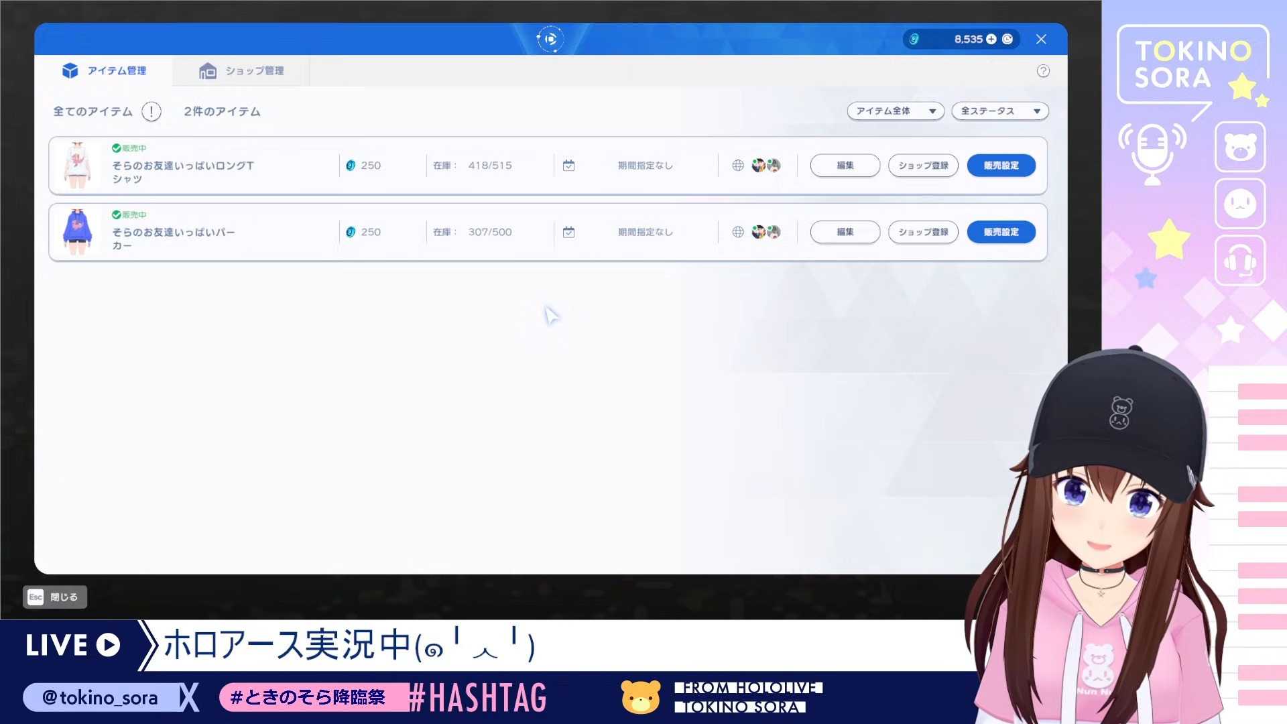Click the item name そらのお友達いっぱいロングTシャツ
This screenshot has height=724, width=1287.
pos(182,172)
